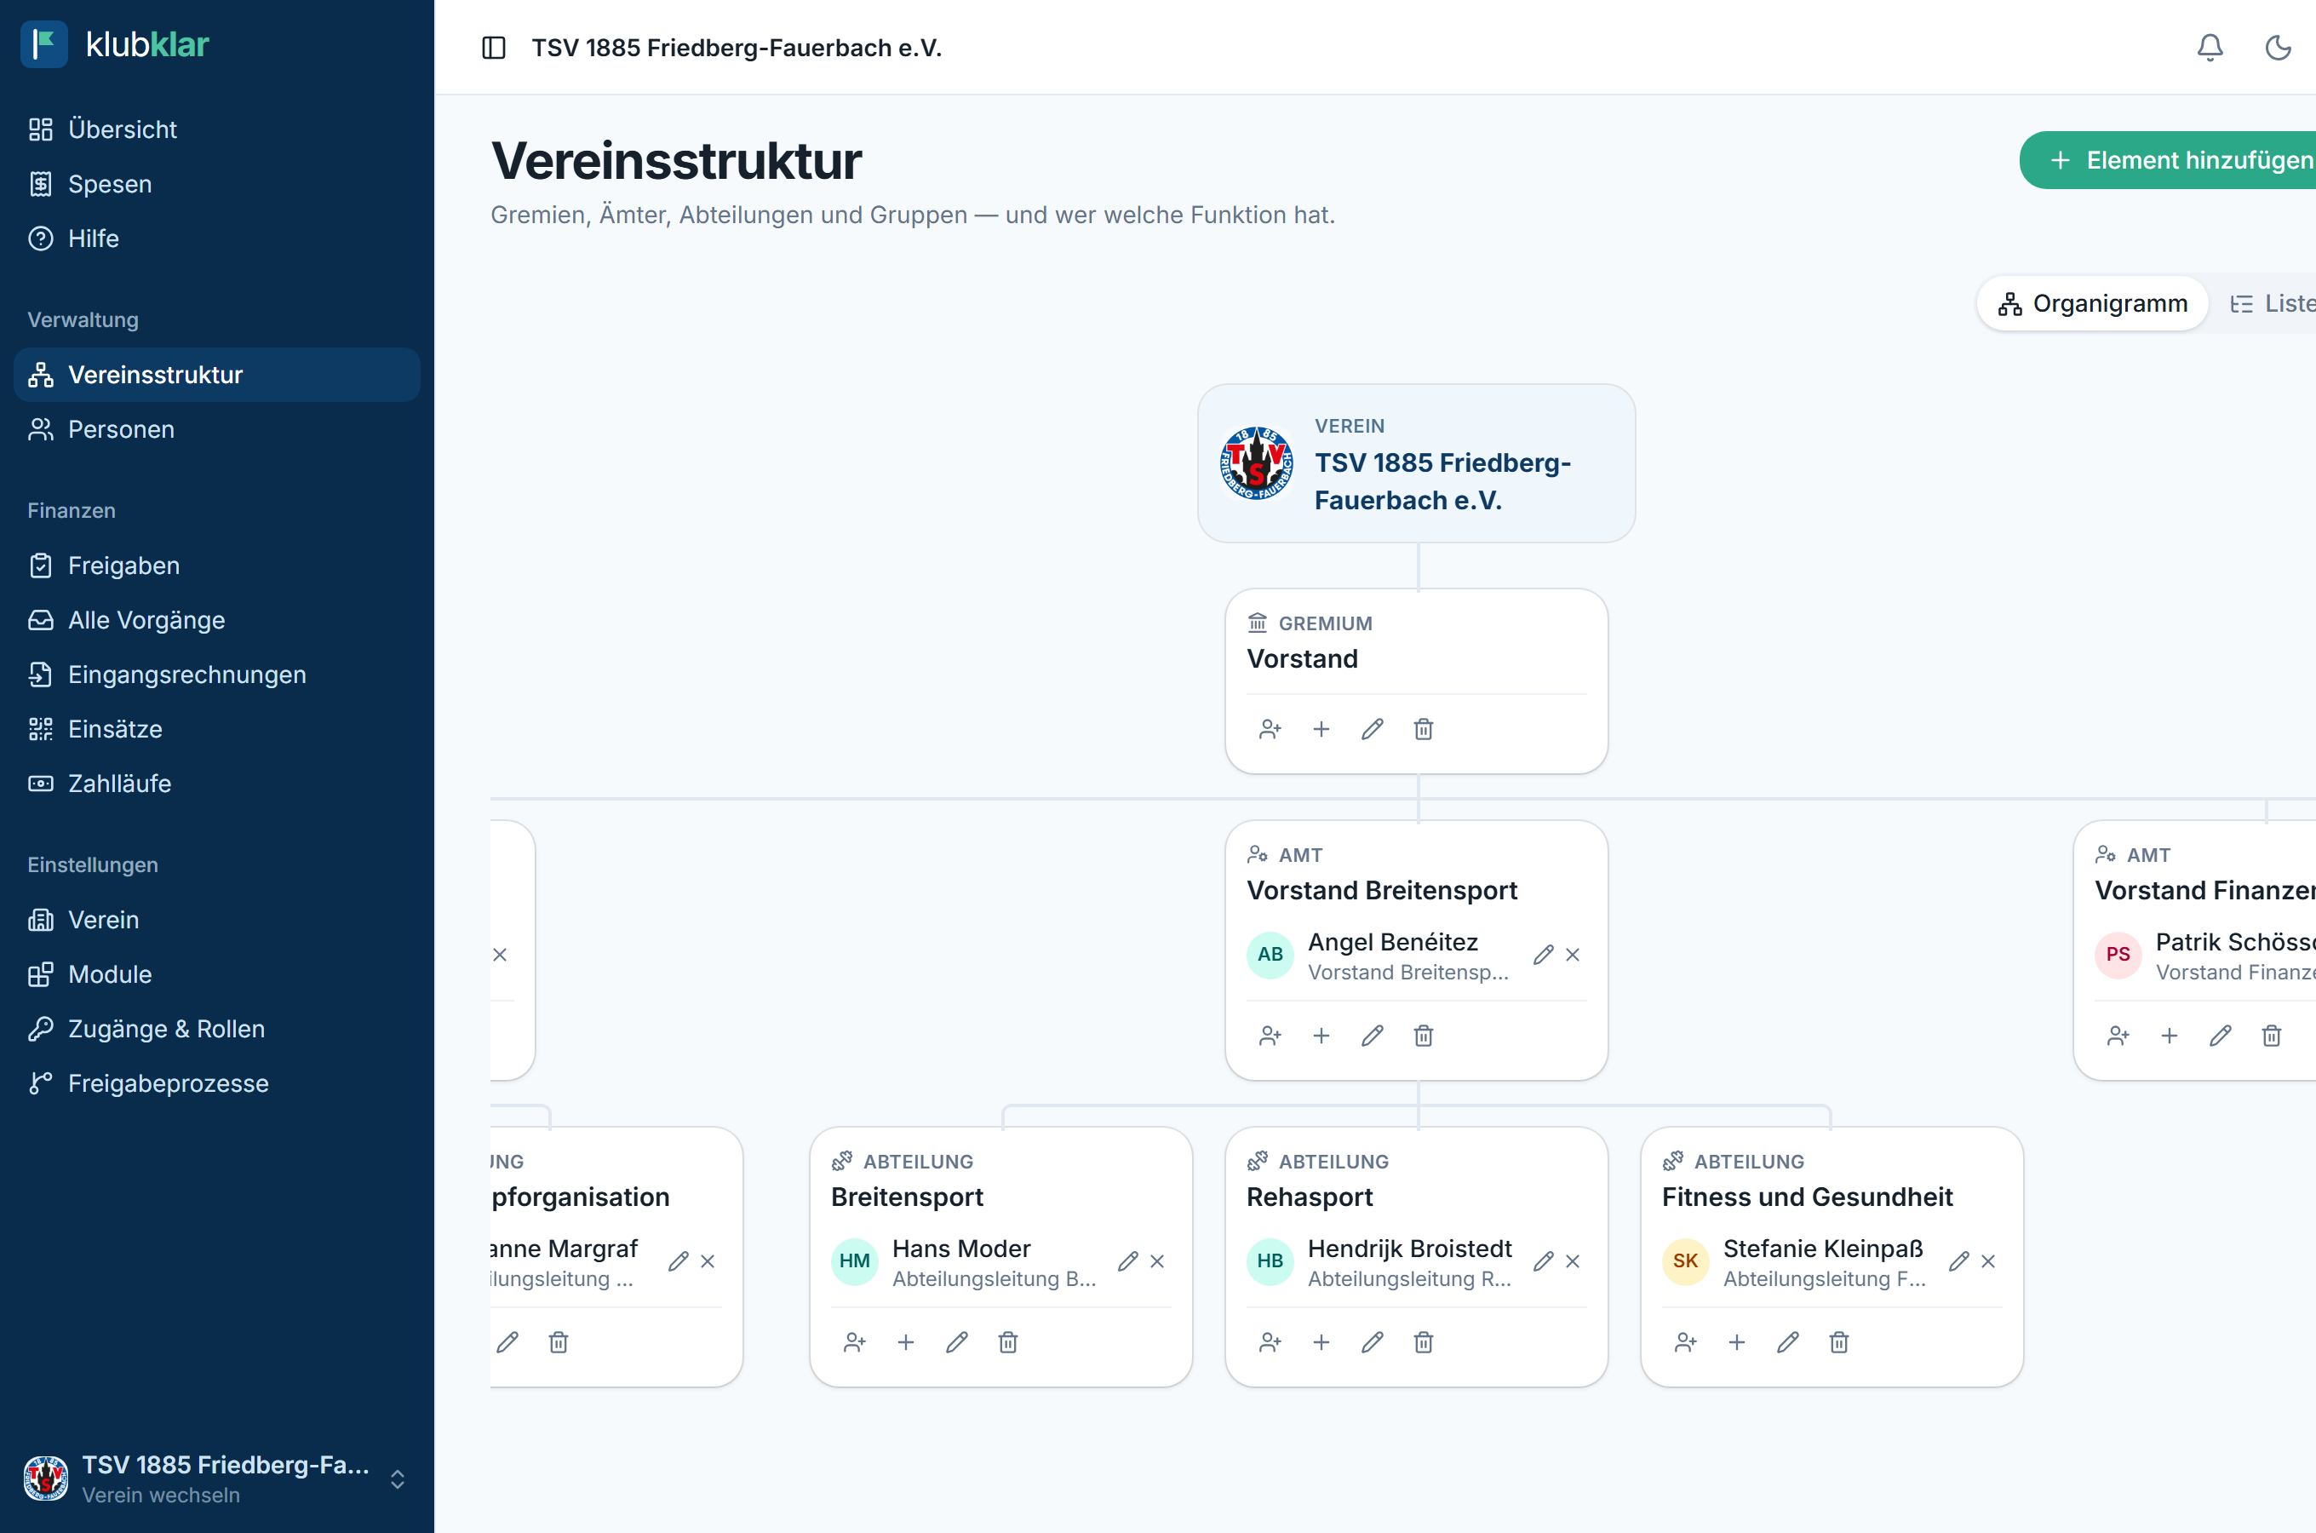Go to Alle Vorgänge
This screenshot has height=1533, width=2316.
(217, 620)
